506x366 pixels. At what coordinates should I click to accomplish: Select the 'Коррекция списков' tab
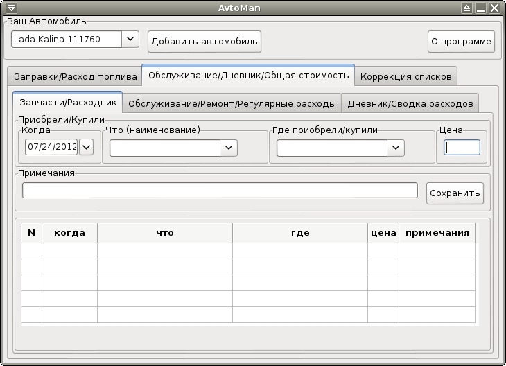click(x=406, y=76)
